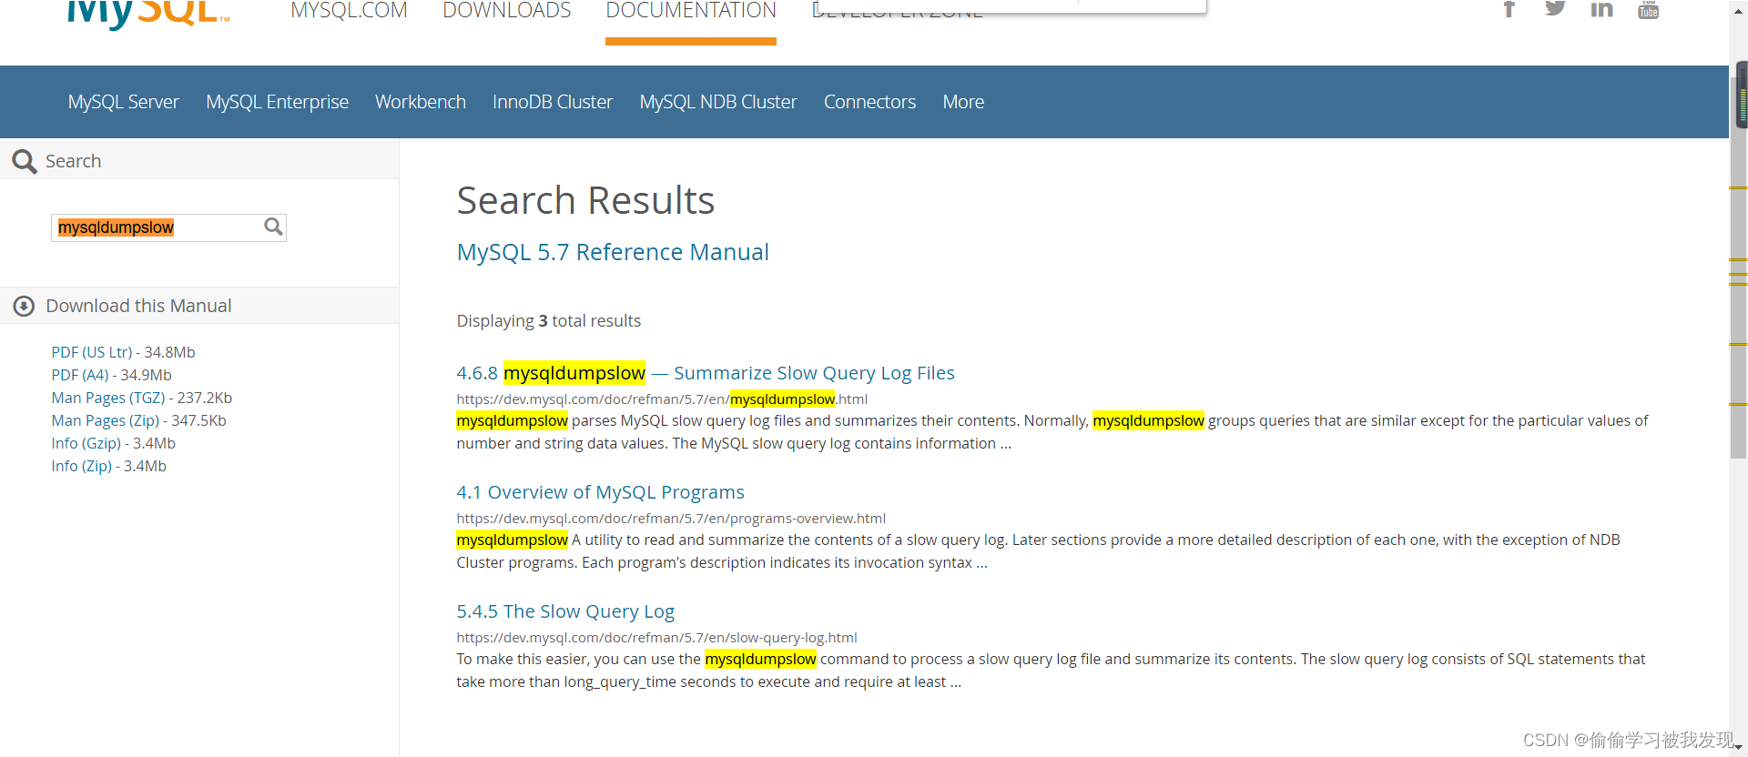Open Connectors in blue nav bar
Viewport: 1748px width, 757px height.
pyautogui.click(x=869, y=102)
